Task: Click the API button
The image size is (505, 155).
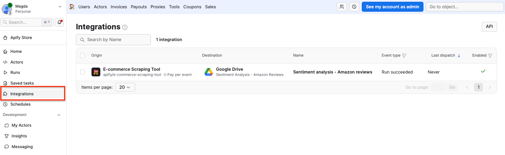Action: [489, 27]
